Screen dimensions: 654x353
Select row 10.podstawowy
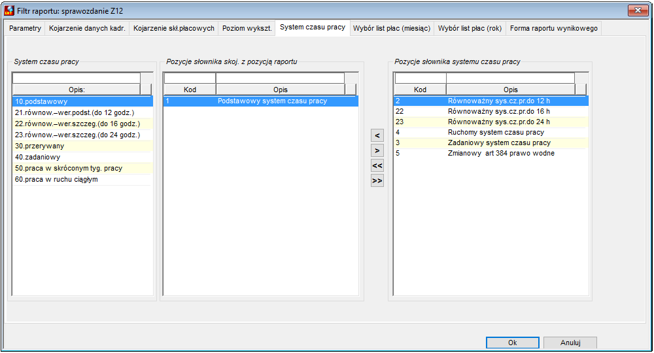pos(82,101)
